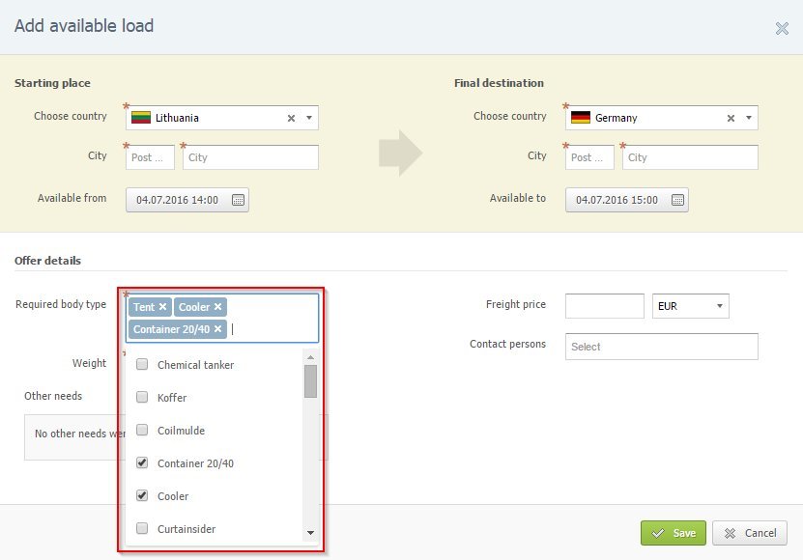Check the Chemical tanker option
Screen dimensions: 803x560
142,365
